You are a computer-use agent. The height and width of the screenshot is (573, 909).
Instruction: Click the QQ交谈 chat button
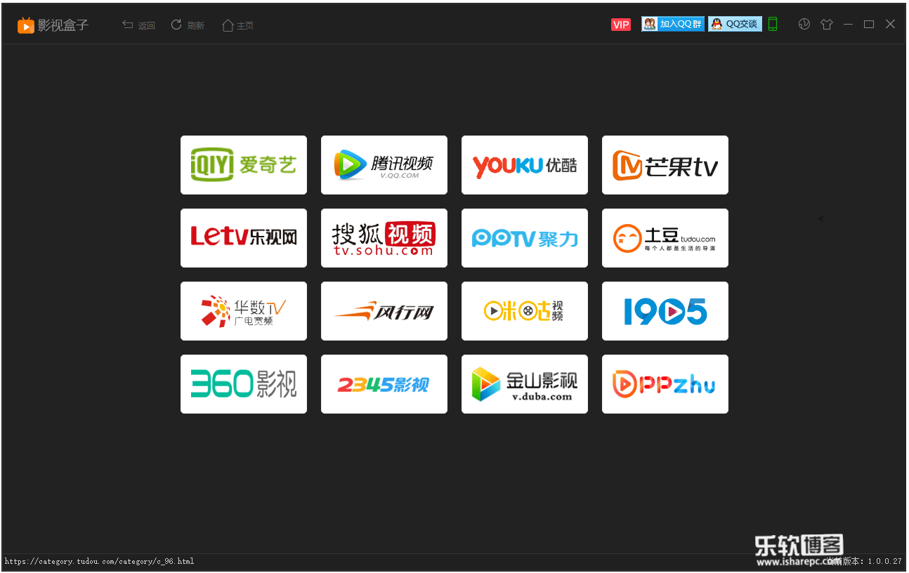(x=735, y=24)
